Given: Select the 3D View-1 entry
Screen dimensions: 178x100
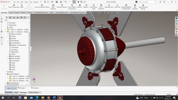Looking at the screenshot, I should 22,88.
